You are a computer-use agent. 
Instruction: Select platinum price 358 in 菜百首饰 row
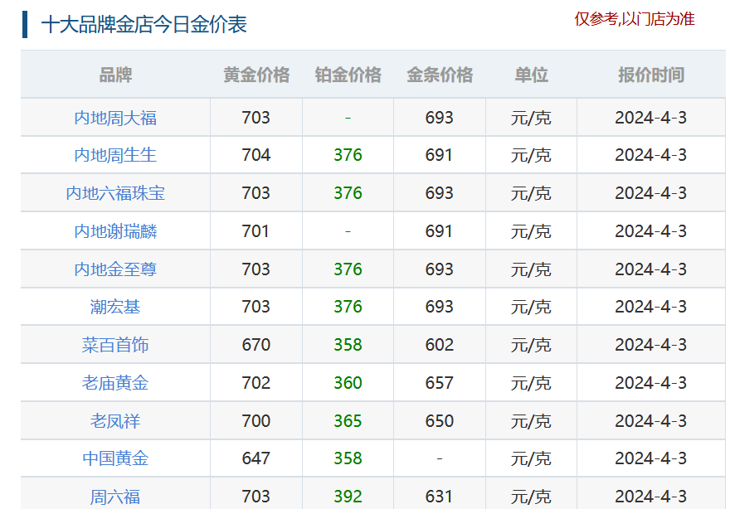pos(348,345)
